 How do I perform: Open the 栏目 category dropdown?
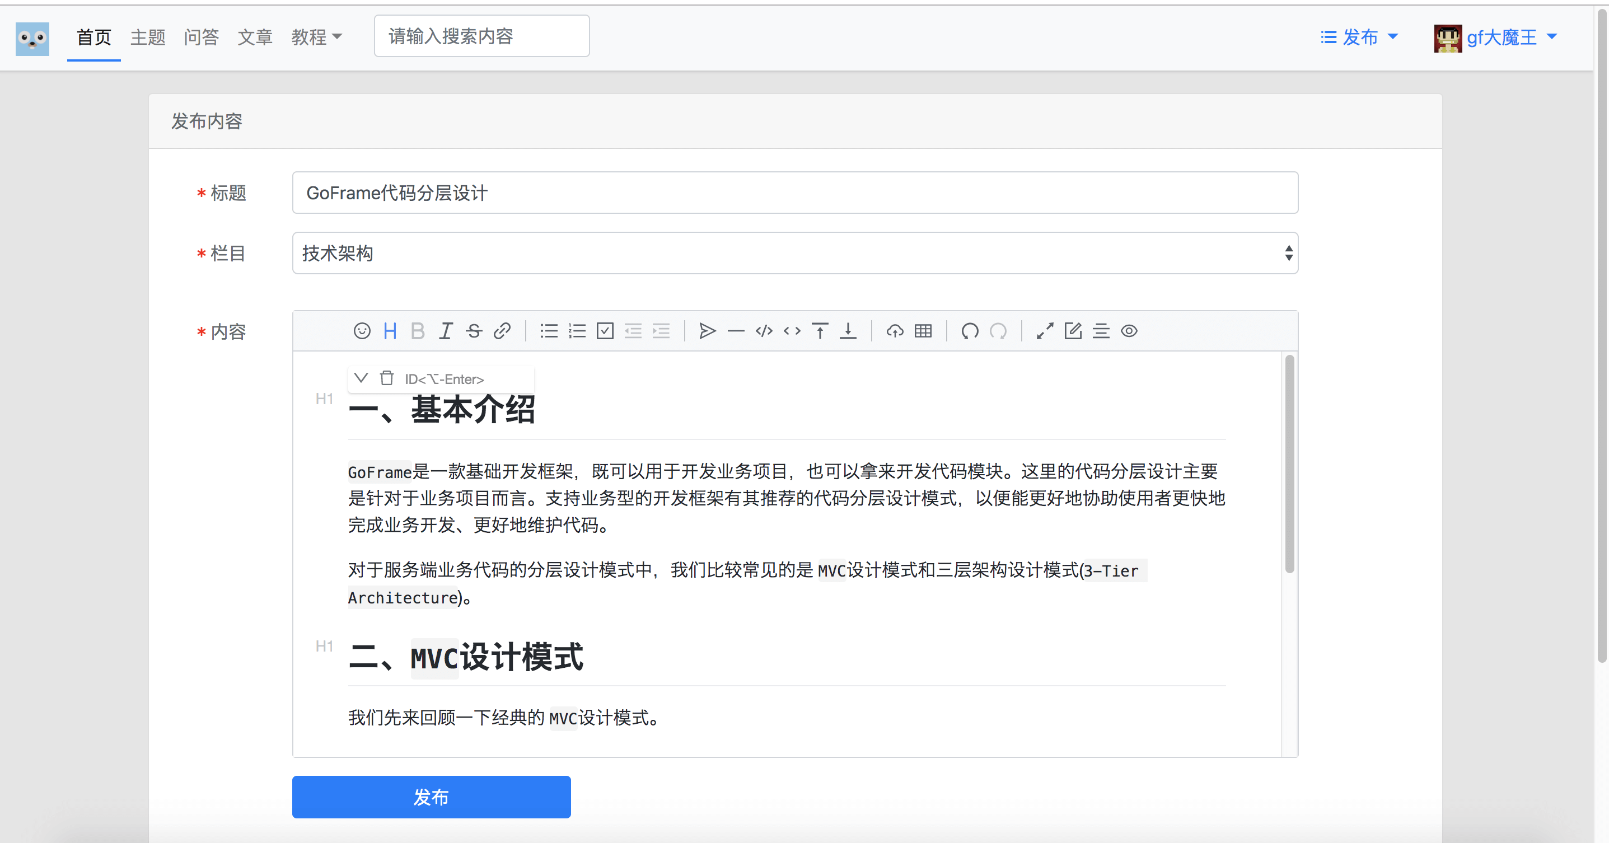(794, 254)
